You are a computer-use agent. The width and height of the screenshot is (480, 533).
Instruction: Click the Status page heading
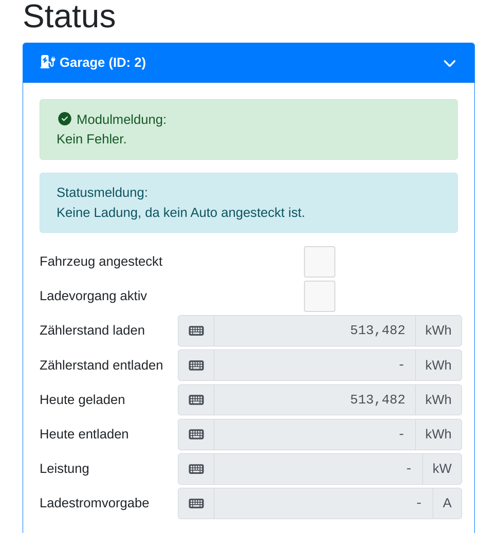coord(69,16)
